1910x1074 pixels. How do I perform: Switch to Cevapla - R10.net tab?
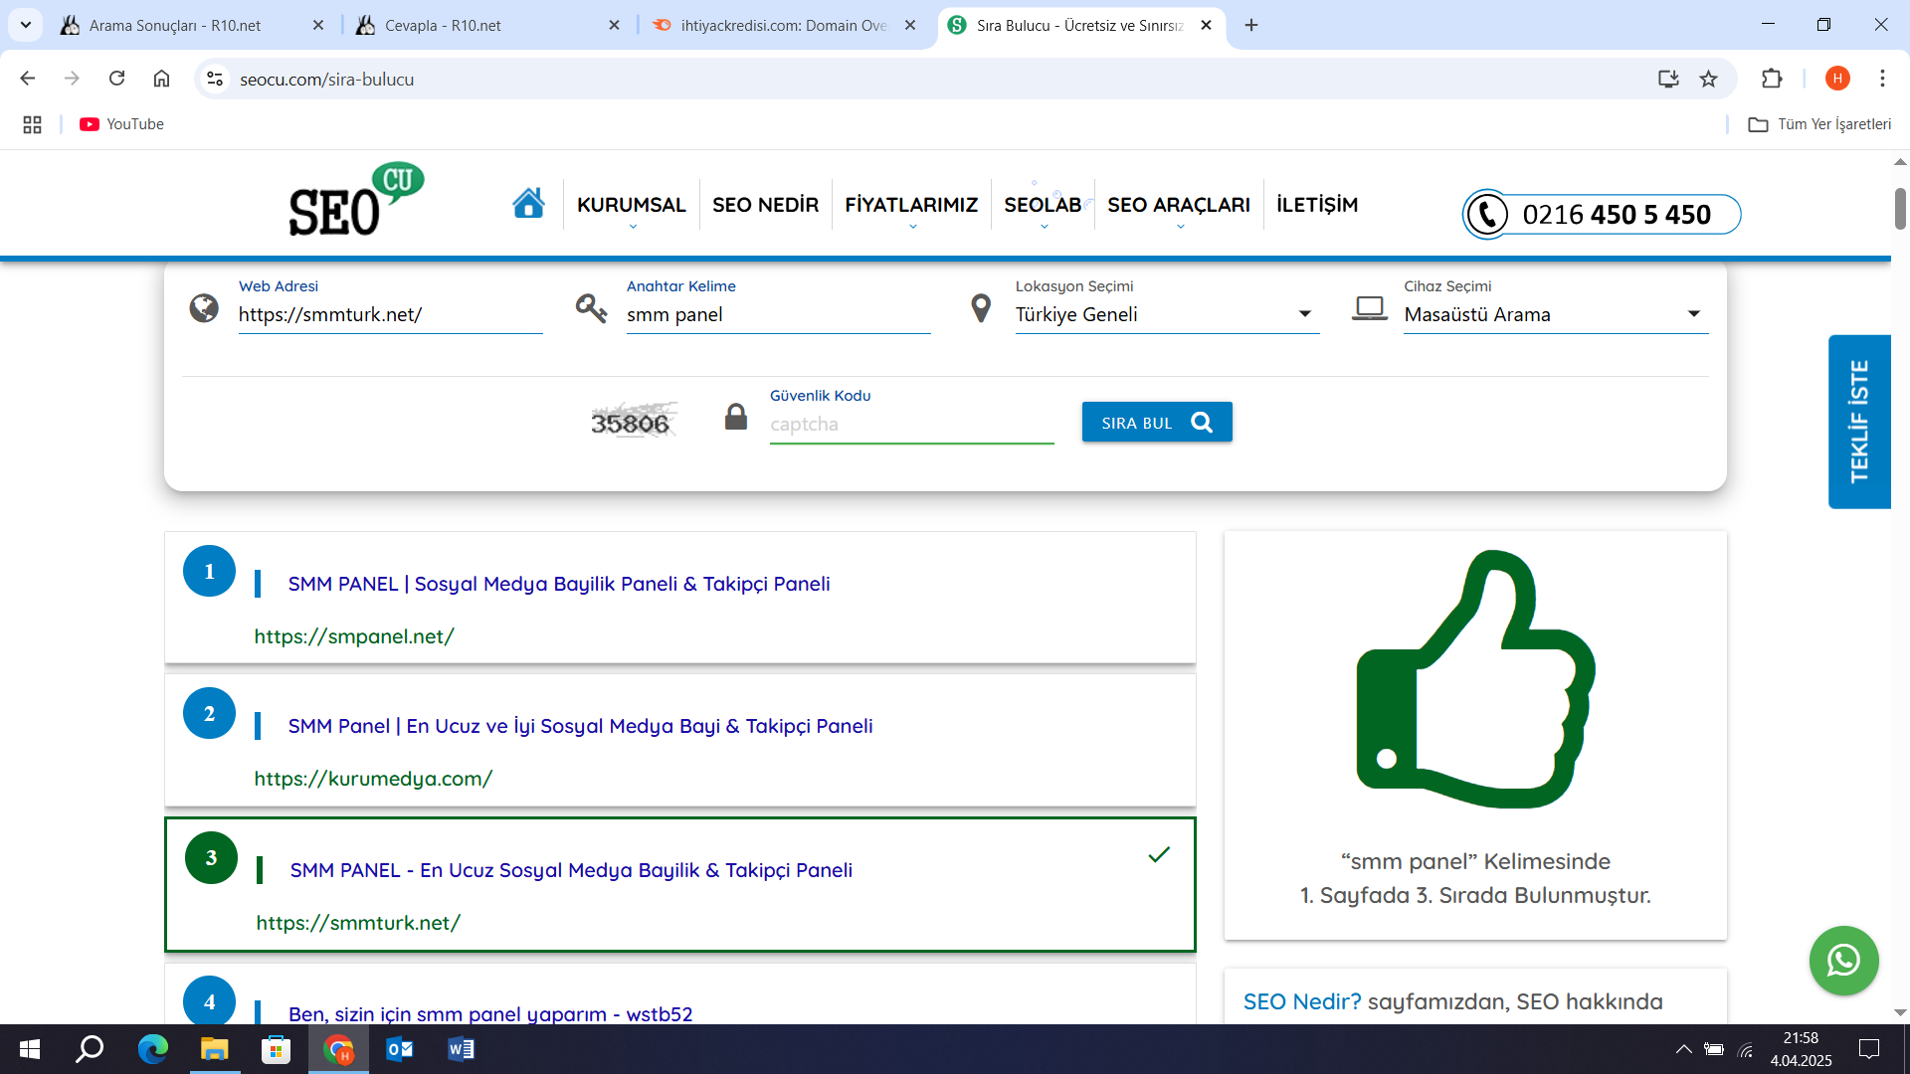pos(488,25)
